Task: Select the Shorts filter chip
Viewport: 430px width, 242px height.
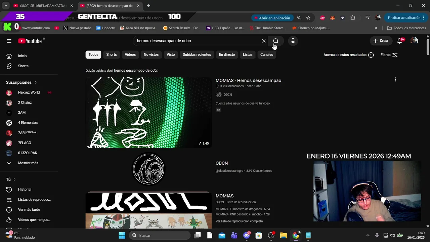Action: [x=112, y=54]
